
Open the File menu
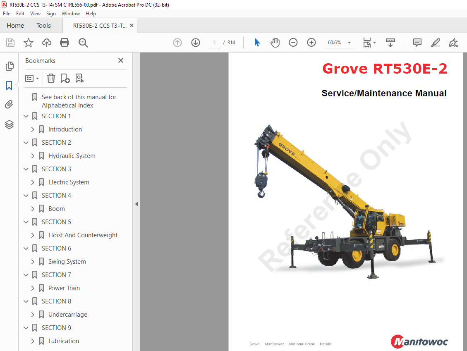click(7, 14)
